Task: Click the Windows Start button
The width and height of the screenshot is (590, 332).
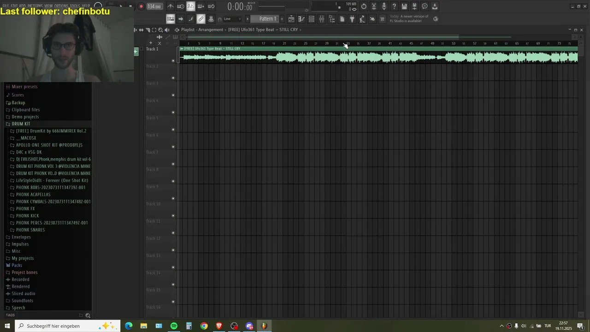Action: [x=7, y=326]
